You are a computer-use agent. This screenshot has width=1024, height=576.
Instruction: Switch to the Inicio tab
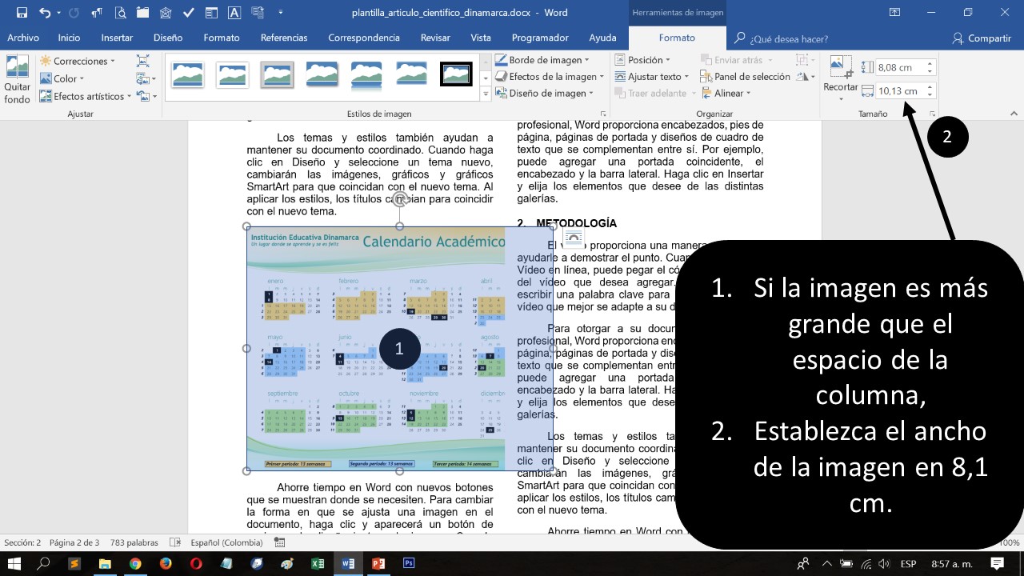[69, 38]
